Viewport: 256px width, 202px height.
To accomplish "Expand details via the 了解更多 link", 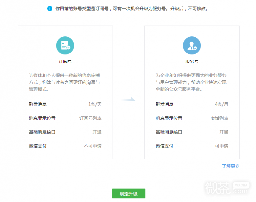I will click(x=231, y=166).
